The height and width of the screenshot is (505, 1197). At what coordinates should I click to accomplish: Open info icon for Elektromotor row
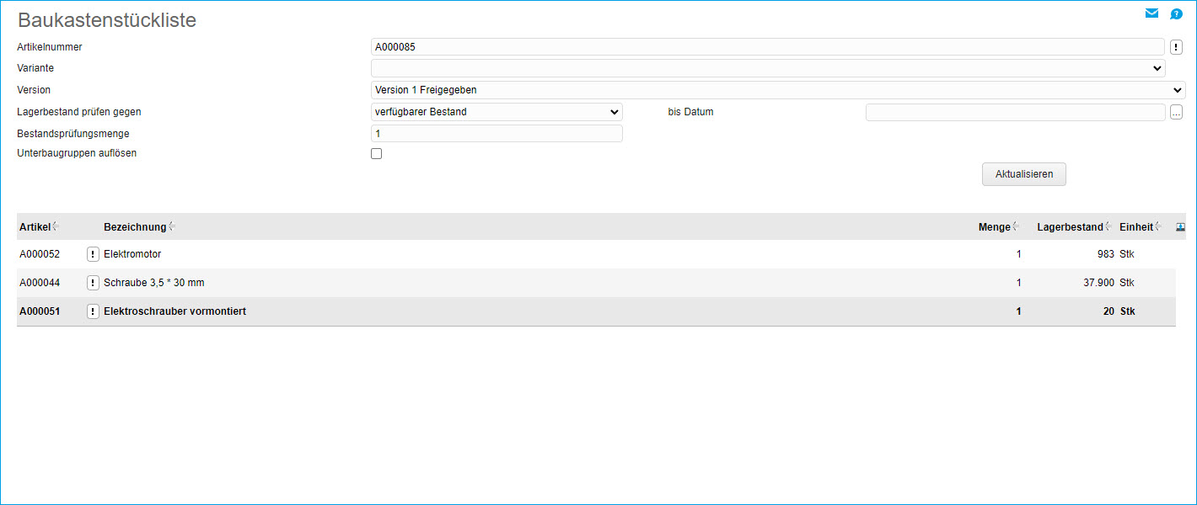(93, 254)
